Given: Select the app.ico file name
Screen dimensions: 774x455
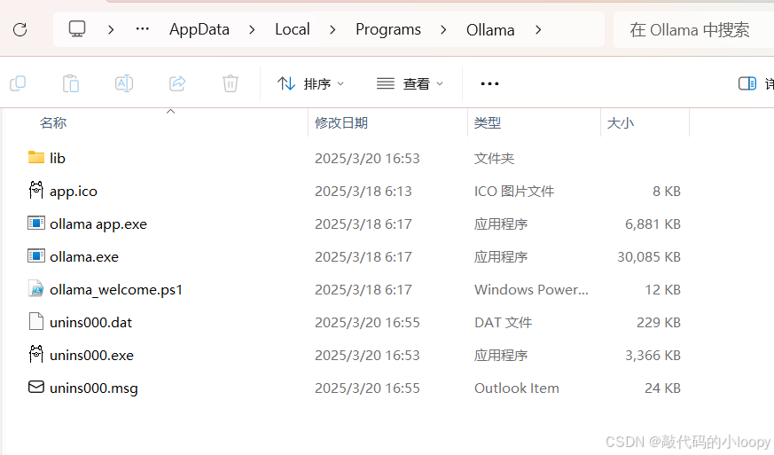Looking at the screenshot, I should click(x=74, y=192).
